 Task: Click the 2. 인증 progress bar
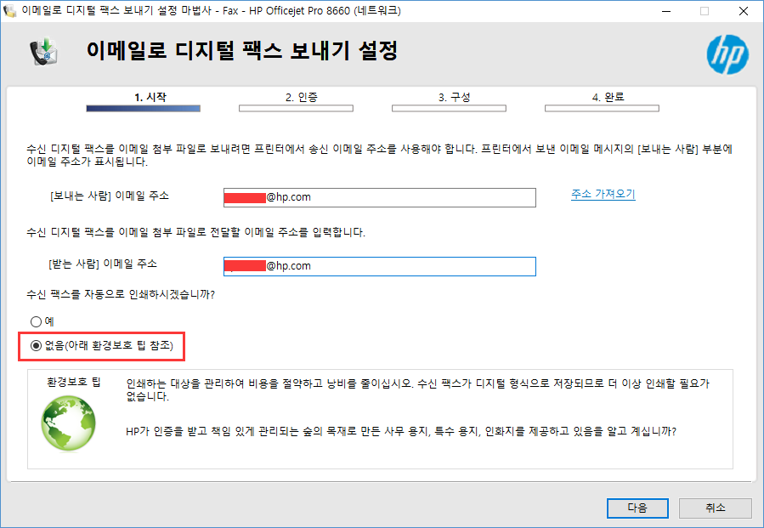(296, 108)
